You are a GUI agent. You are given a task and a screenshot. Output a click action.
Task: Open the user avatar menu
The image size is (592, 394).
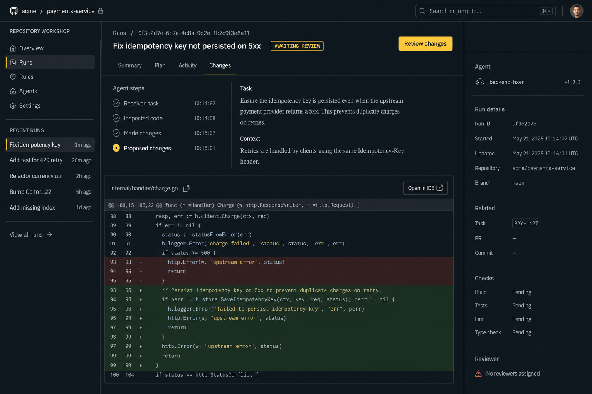click(577, 11)
